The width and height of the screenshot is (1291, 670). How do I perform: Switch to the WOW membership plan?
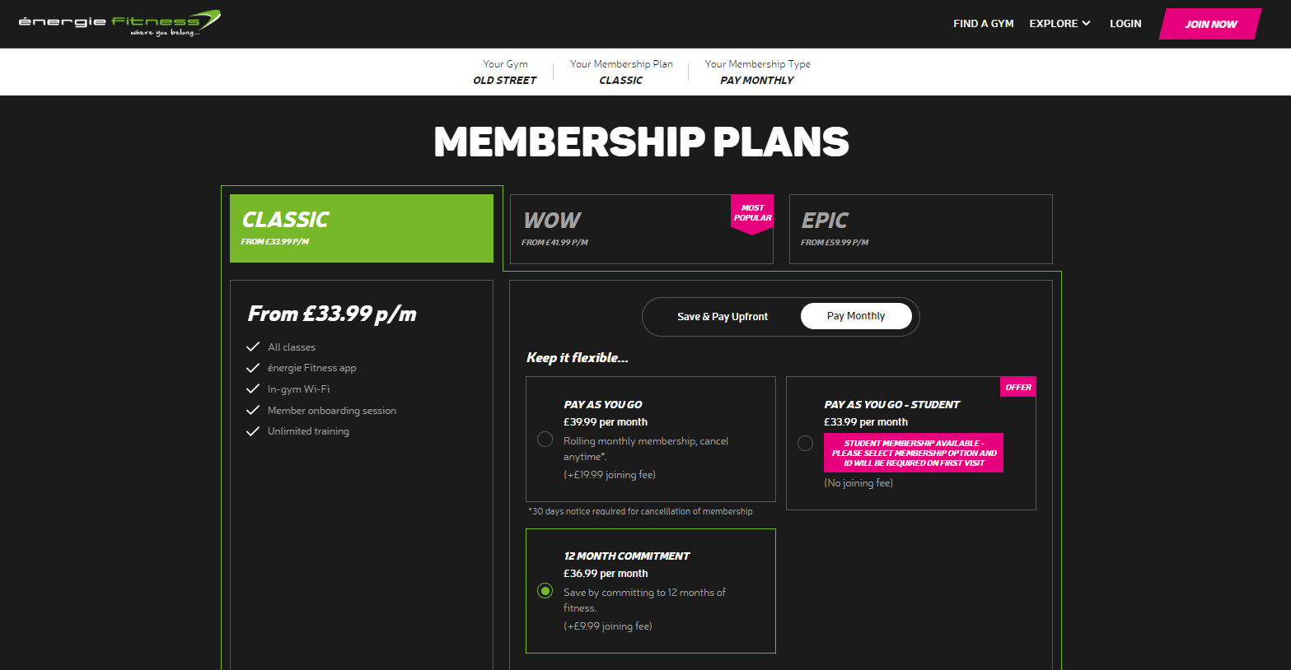[641, 229]
